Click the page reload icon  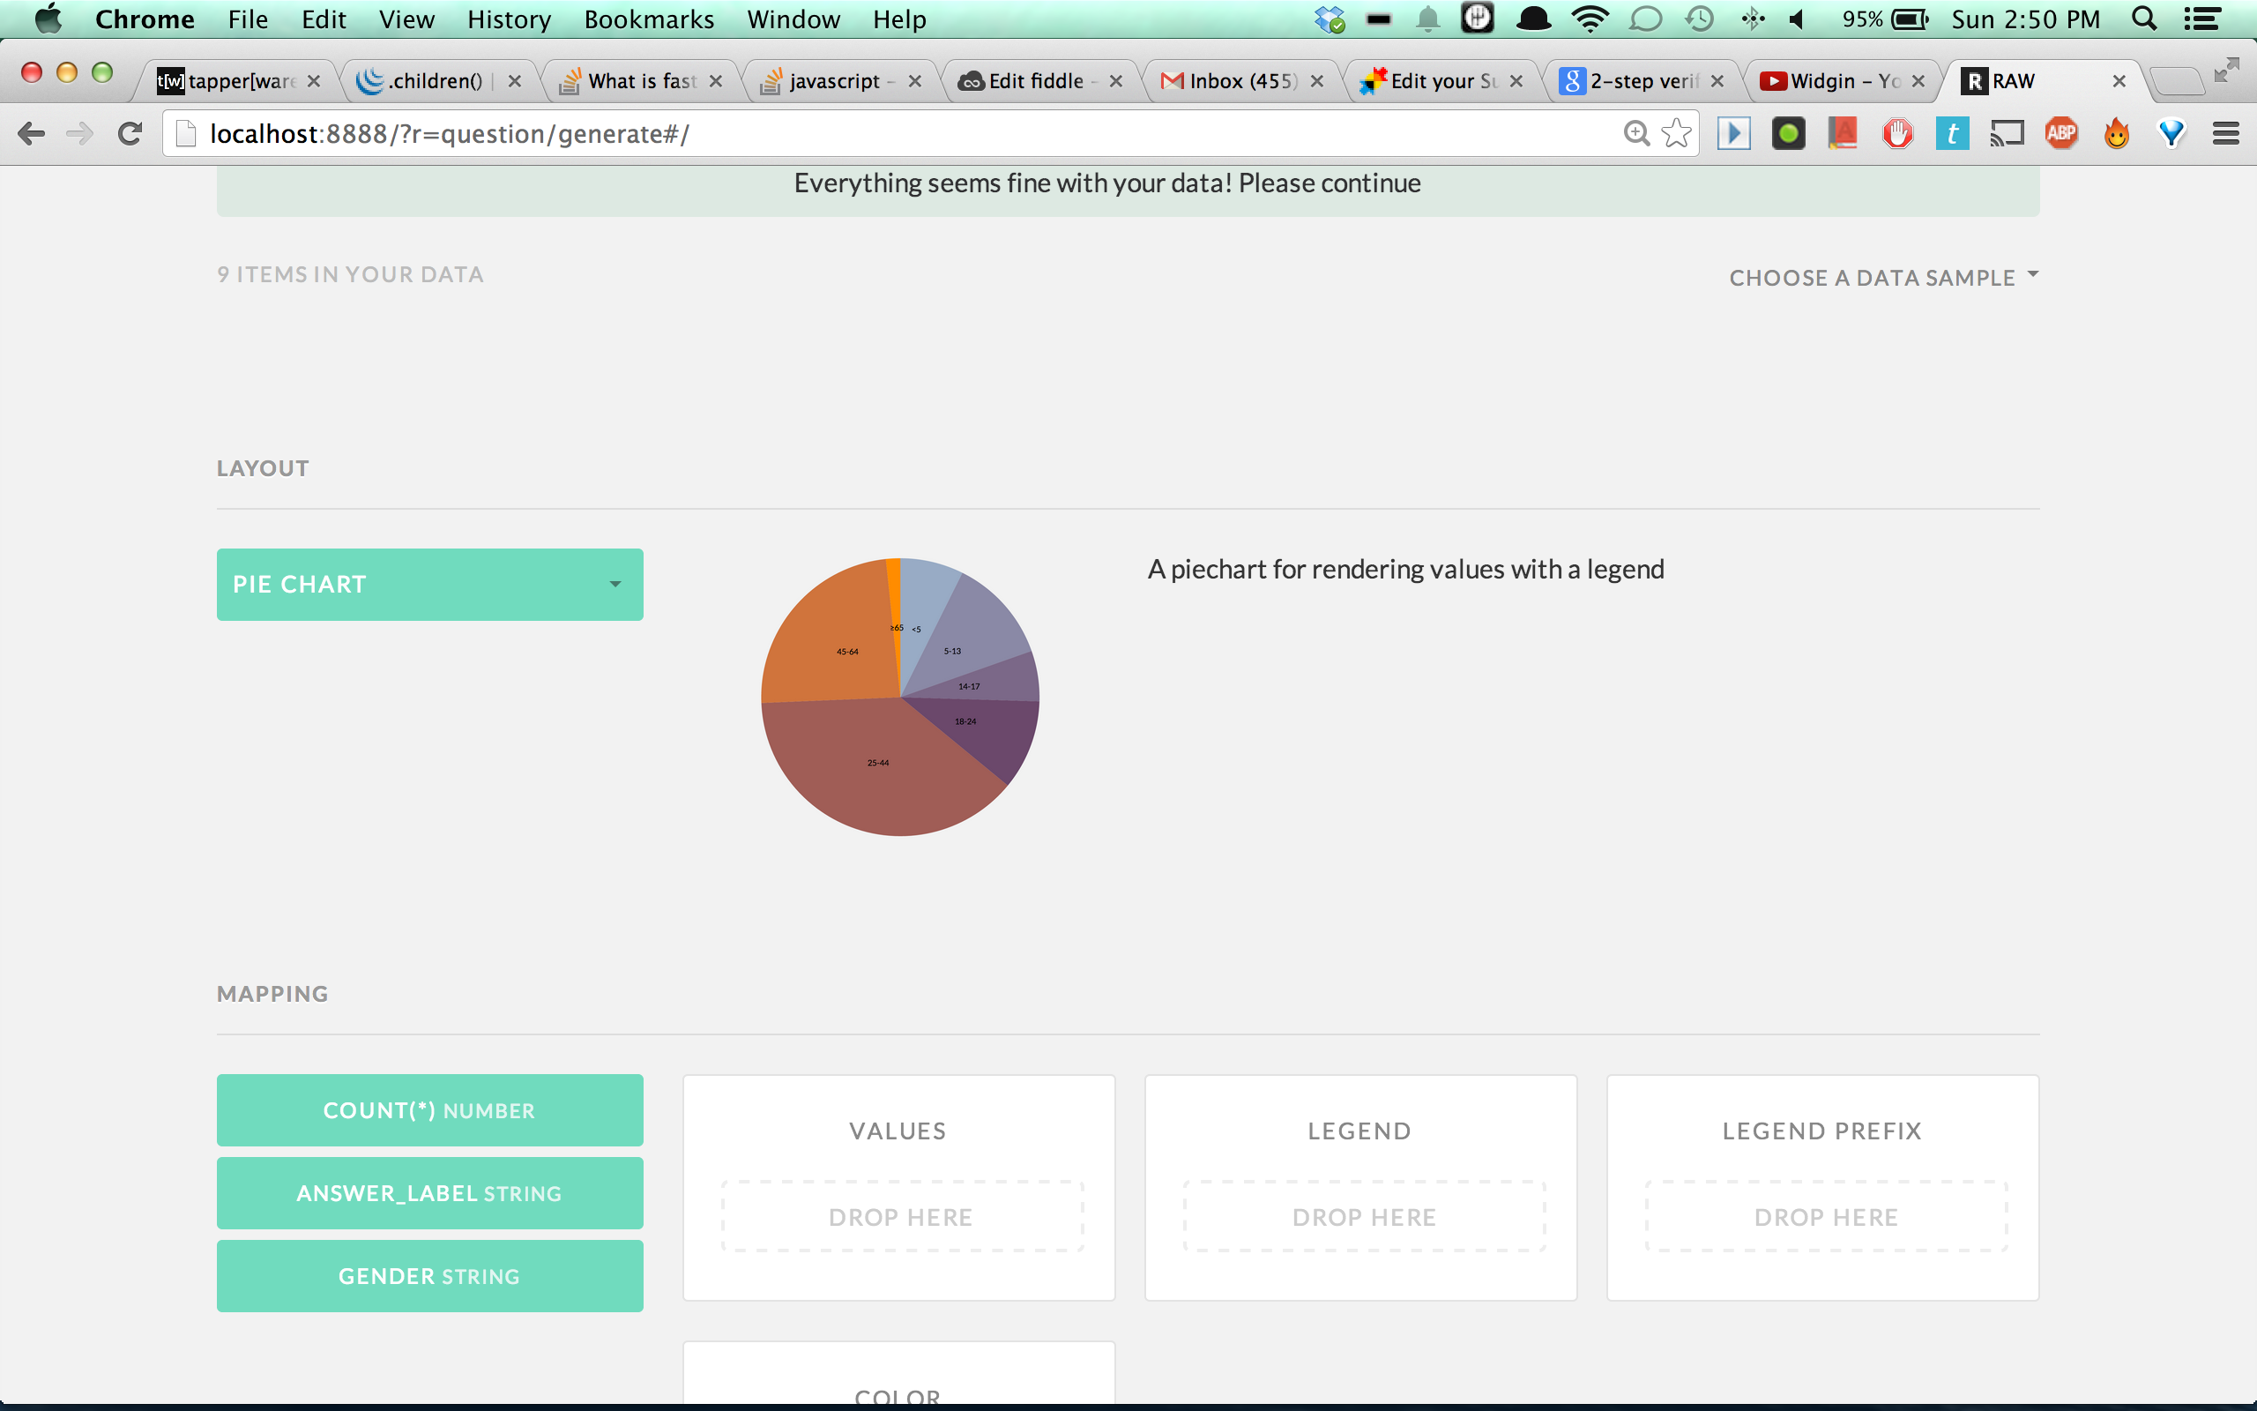click(x=130, y=133)
